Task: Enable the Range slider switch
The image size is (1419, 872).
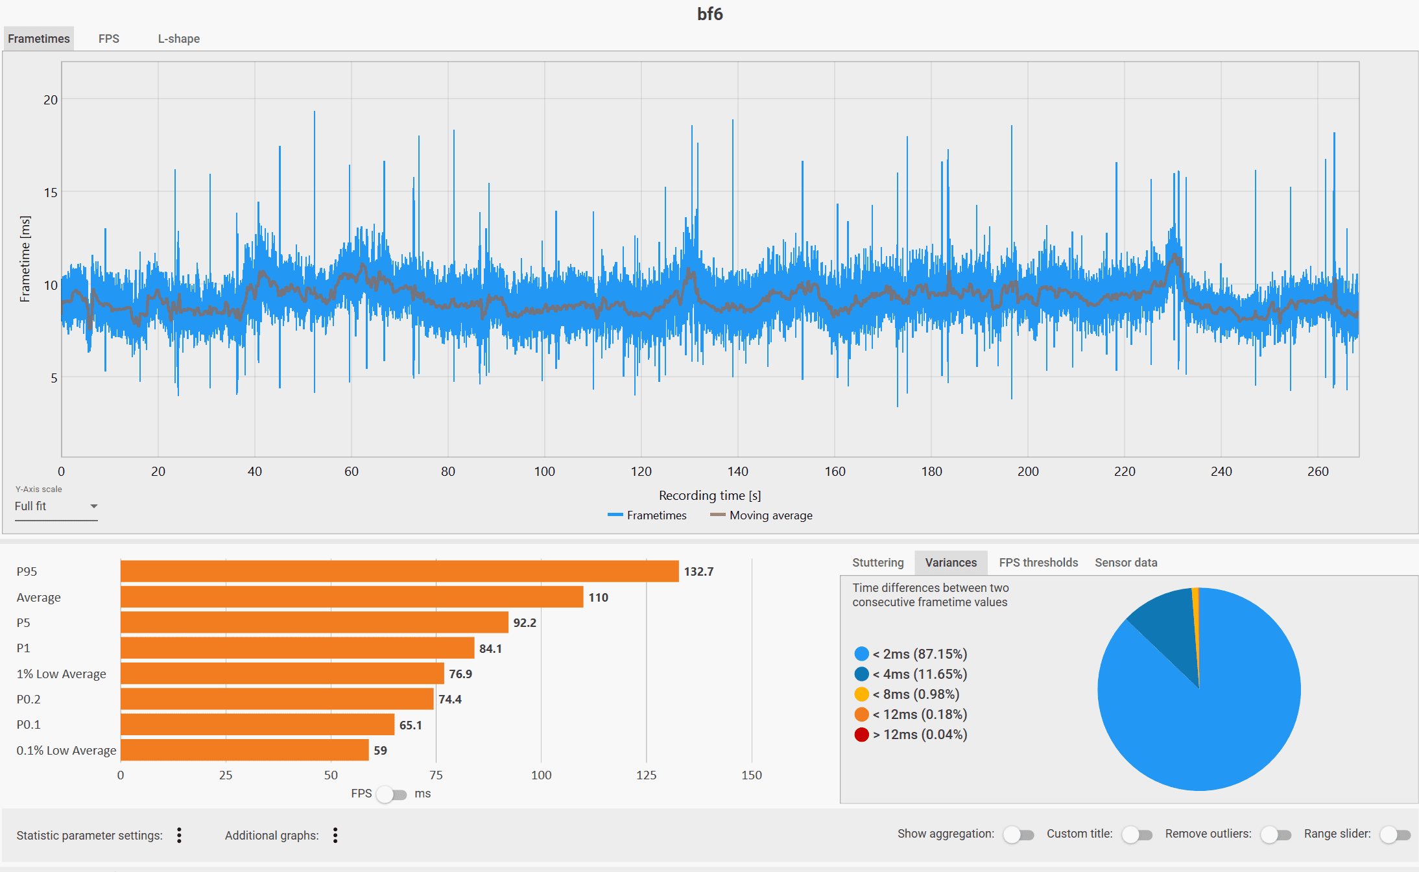Action: [x=1394, y=834]
